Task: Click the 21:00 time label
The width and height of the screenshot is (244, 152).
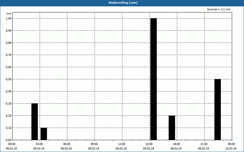Action: tap(203, 144)
